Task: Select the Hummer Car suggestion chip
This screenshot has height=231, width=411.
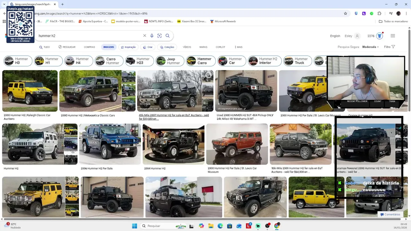Action: [x=232, y=61]
